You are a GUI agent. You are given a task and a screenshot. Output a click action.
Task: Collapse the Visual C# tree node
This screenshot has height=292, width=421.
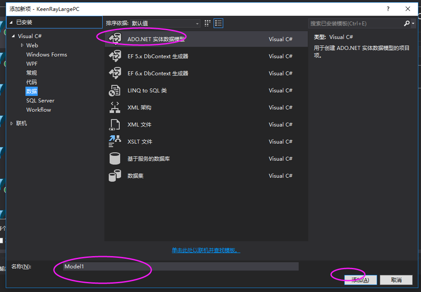(13, 36)
